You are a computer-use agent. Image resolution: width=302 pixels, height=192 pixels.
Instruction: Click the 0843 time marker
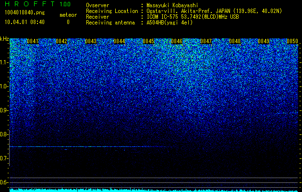(x=91, y=41)
